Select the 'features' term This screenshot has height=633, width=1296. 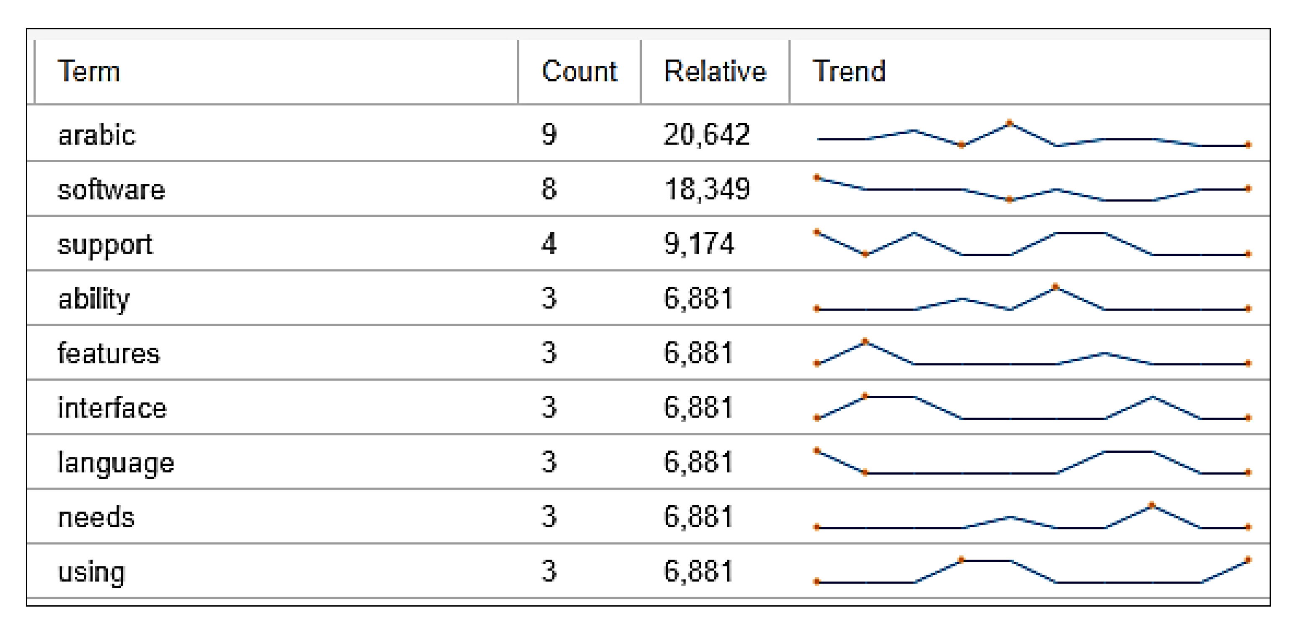coord(109,353)
